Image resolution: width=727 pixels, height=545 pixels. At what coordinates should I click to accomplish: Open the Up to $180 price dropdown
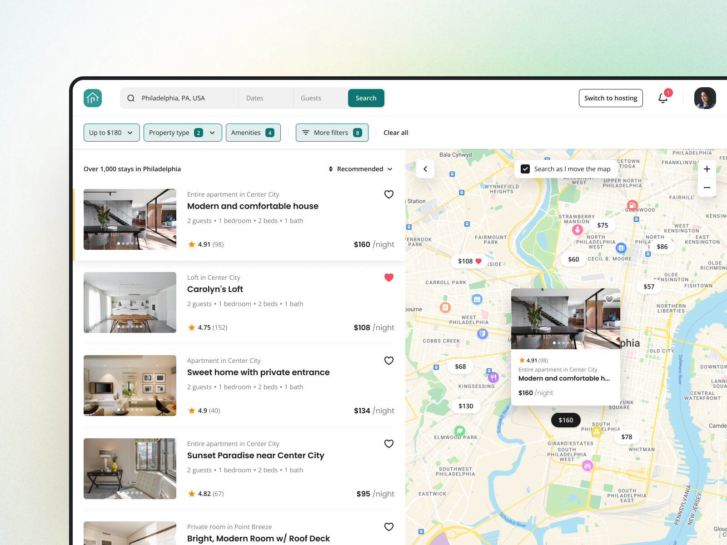(x=112, y=133)
